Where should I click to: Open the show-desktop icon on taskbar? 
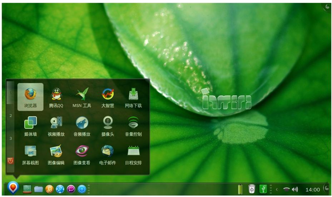(27, 189)
